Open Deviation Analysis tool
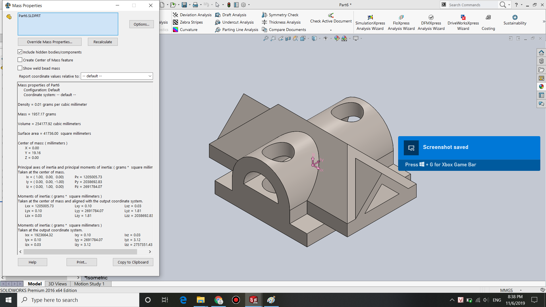546x307 pixels. [x=192, y=15]
